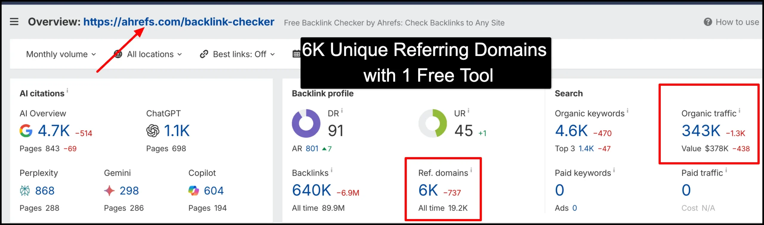This screenshot has width=764, height=225.
Task: Click the info icon next to AI citations
Action: [67, 90]
